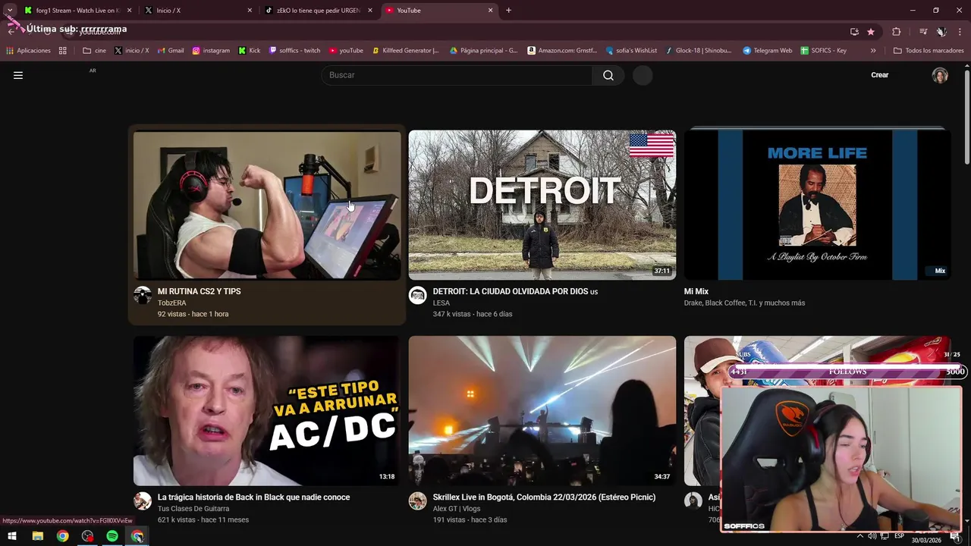Click the tab groups grid icon
The width and height of the screenshot is (971, 546).
(x=63, y=51)
